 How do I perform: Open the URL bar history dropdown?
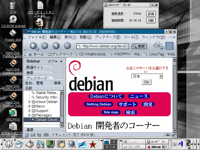[x=126, y=46]
